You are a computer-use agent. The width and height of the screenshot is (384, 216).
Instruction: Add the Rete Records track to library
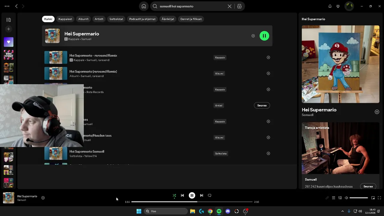[268, 89]
